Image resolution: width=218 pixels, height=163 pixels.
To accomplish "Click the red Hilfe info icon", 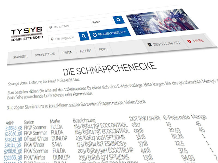I will tap(189, 41).
